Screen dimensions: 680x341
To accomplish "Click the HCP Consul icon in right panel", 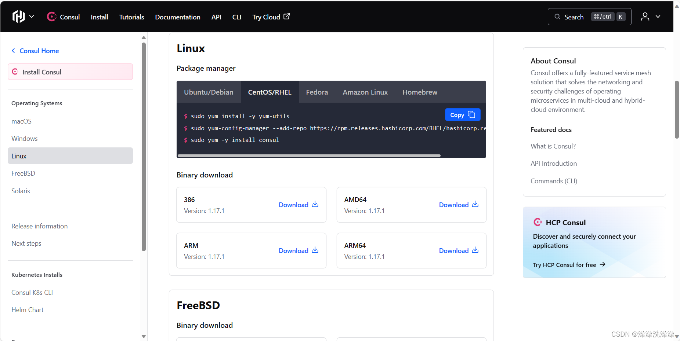I will point(538,222).
